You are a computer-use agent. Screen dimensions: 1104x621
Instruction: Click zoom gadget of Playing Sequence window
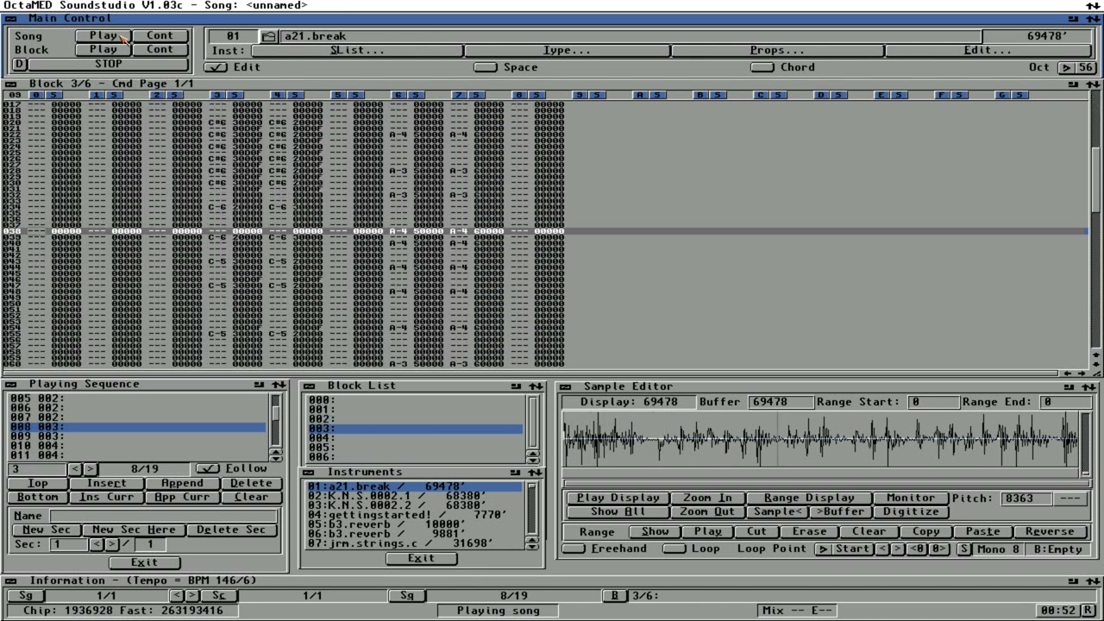(x=259, y=385)
